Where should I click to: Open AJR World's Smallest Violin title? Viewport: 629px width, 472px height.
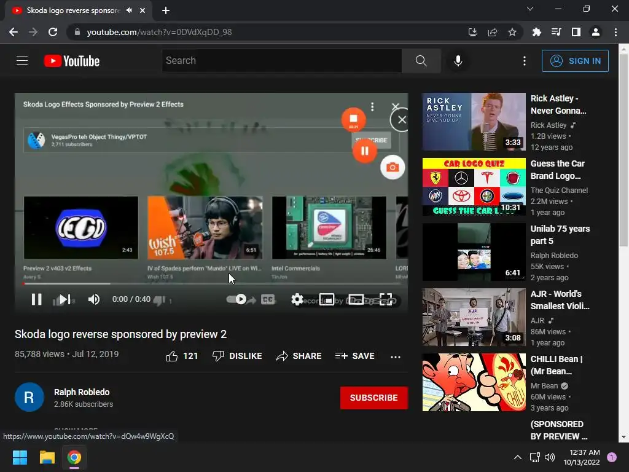pyautogui.click(x=560, y=300)
